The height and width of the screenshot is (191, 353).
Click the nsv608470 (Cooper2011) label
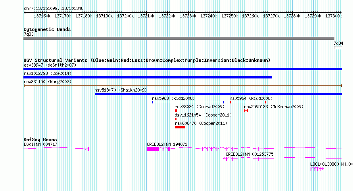[x=201, y=123]
